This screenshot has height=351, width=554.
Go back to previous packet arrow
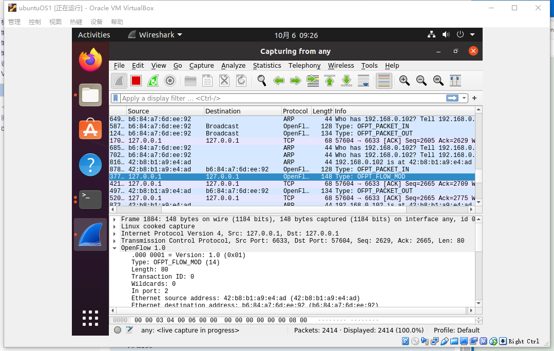tap(279, 81)
